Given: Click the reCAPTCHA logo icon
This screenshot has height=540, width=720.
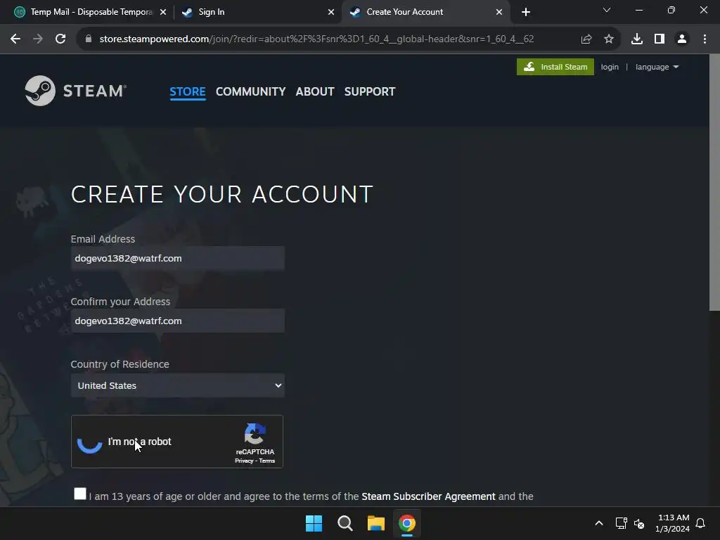Looking at the screenshot, I should point(255,434).
